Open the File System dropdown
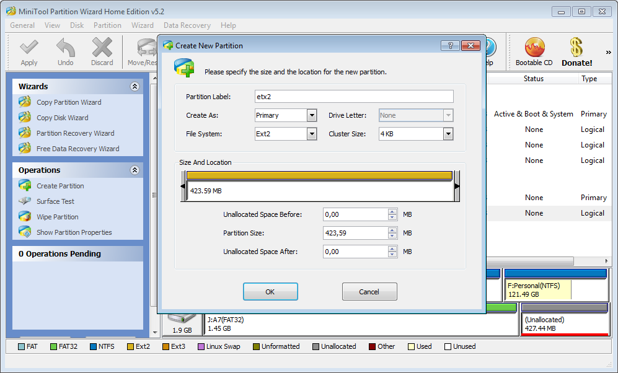 pyautogui.click(x=312, y=134)
